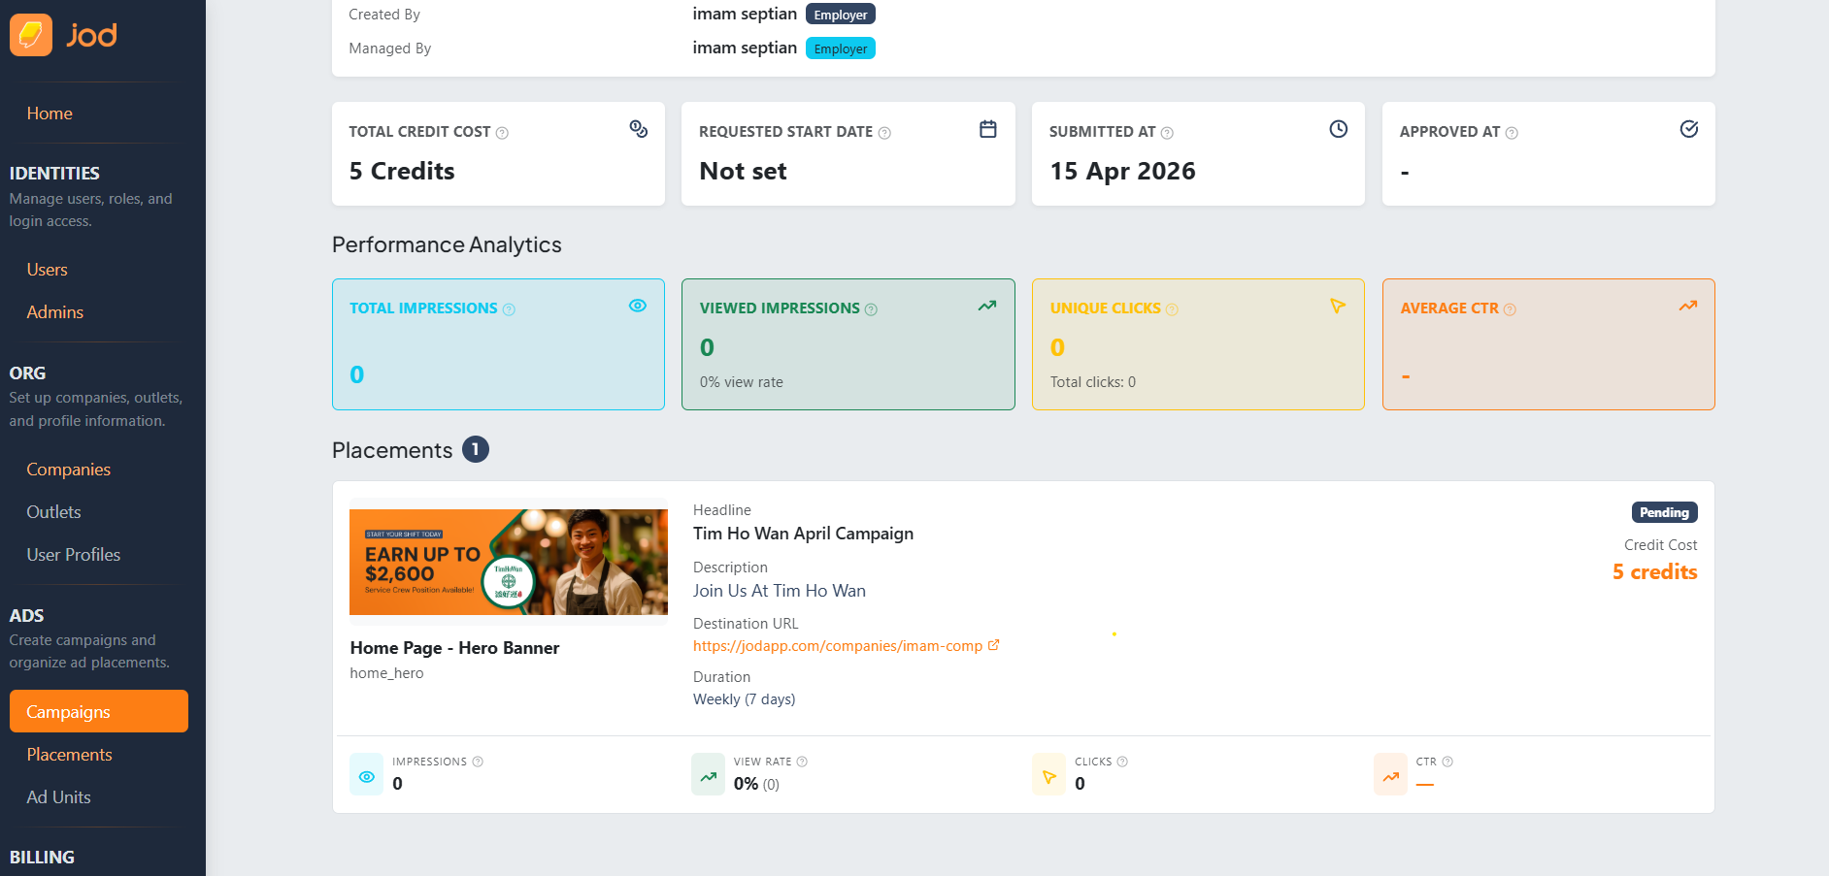Click help icon next to Approved At
Image resolution: width=1829 pixels, height=876 pixels.
pyautogui.click(x=1512, y=133)
